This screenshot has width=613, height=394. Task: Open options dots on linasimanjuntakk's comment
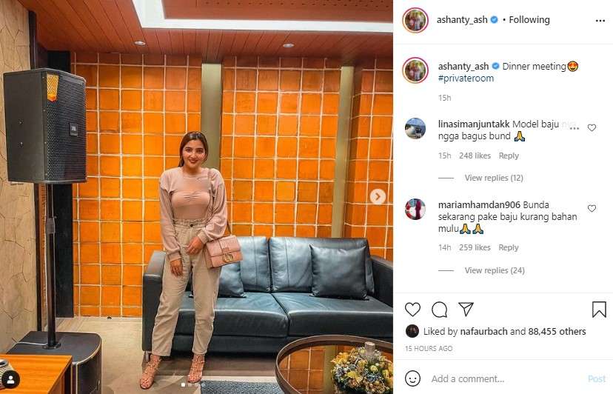[574, 128]
